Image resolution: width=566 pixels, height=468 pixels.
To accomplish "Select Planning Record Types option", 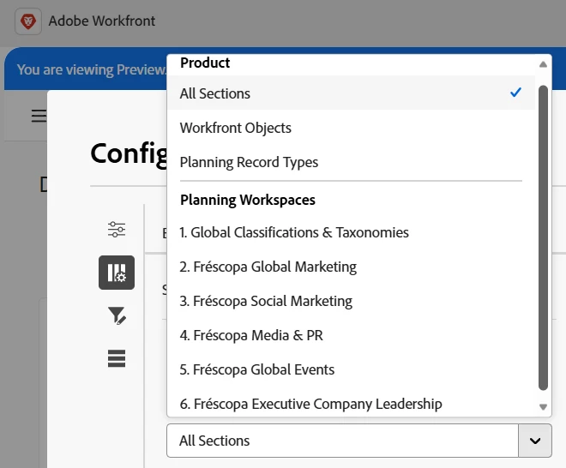I will pyautogui.click(x=352, y=162).
